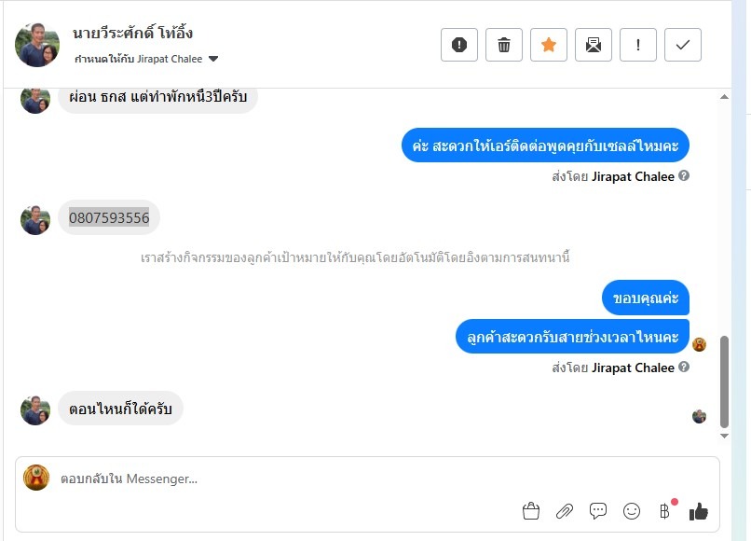This screenshot has height=541, width=751.
Task: Click the help icon beside first Jirapat Chalee
Action: [684, 175]
